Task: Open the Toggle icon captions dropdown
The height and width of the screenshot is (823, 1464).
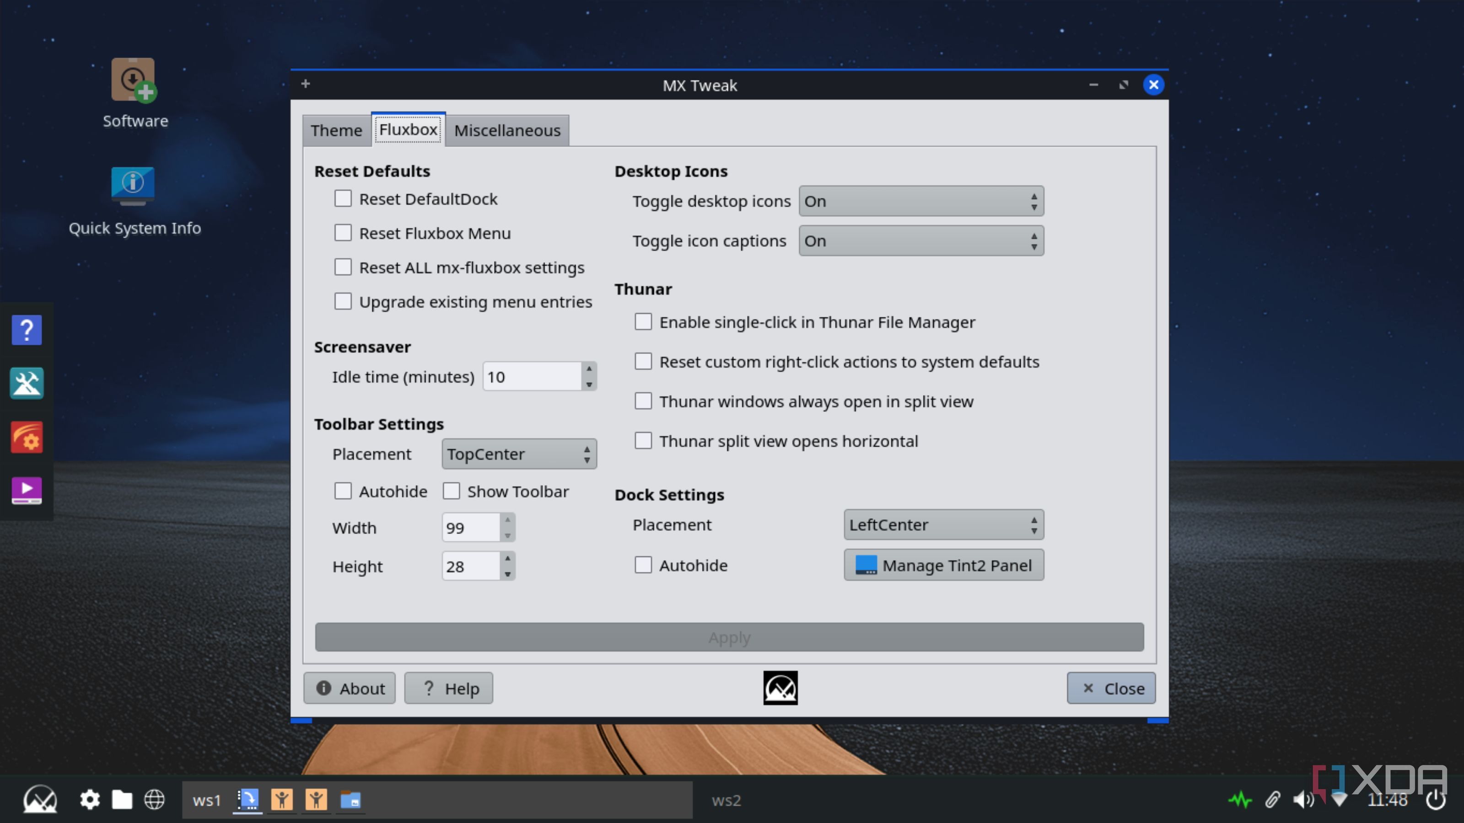Action: [x=920, y=241]
